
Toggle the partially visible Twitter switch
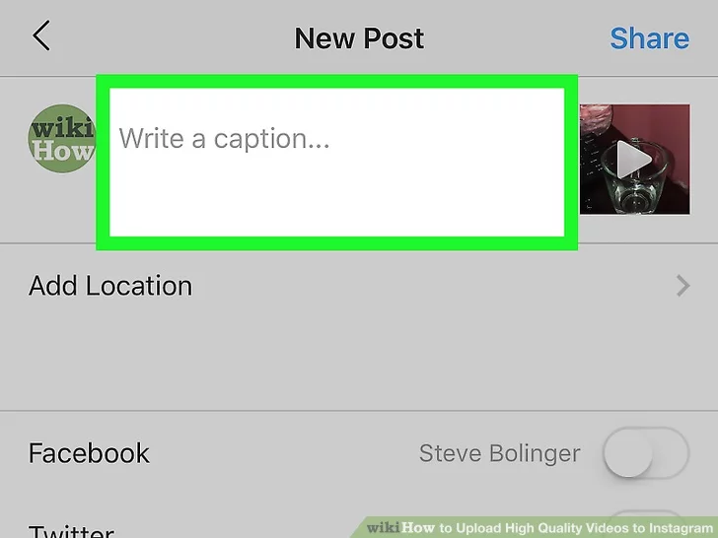click(x=646, y=524)
